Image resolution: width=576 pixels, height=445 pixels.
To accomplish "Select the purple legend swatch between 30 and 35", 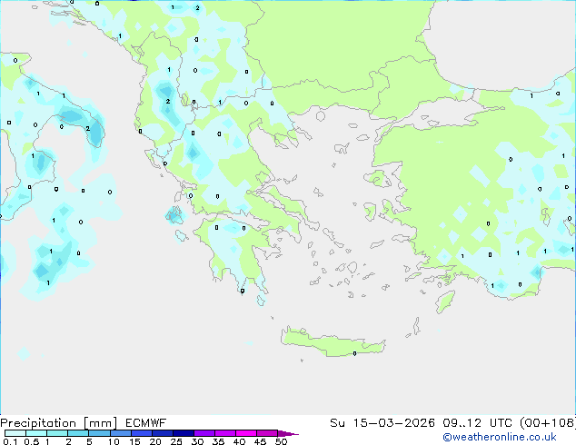I will click(204, 433).
